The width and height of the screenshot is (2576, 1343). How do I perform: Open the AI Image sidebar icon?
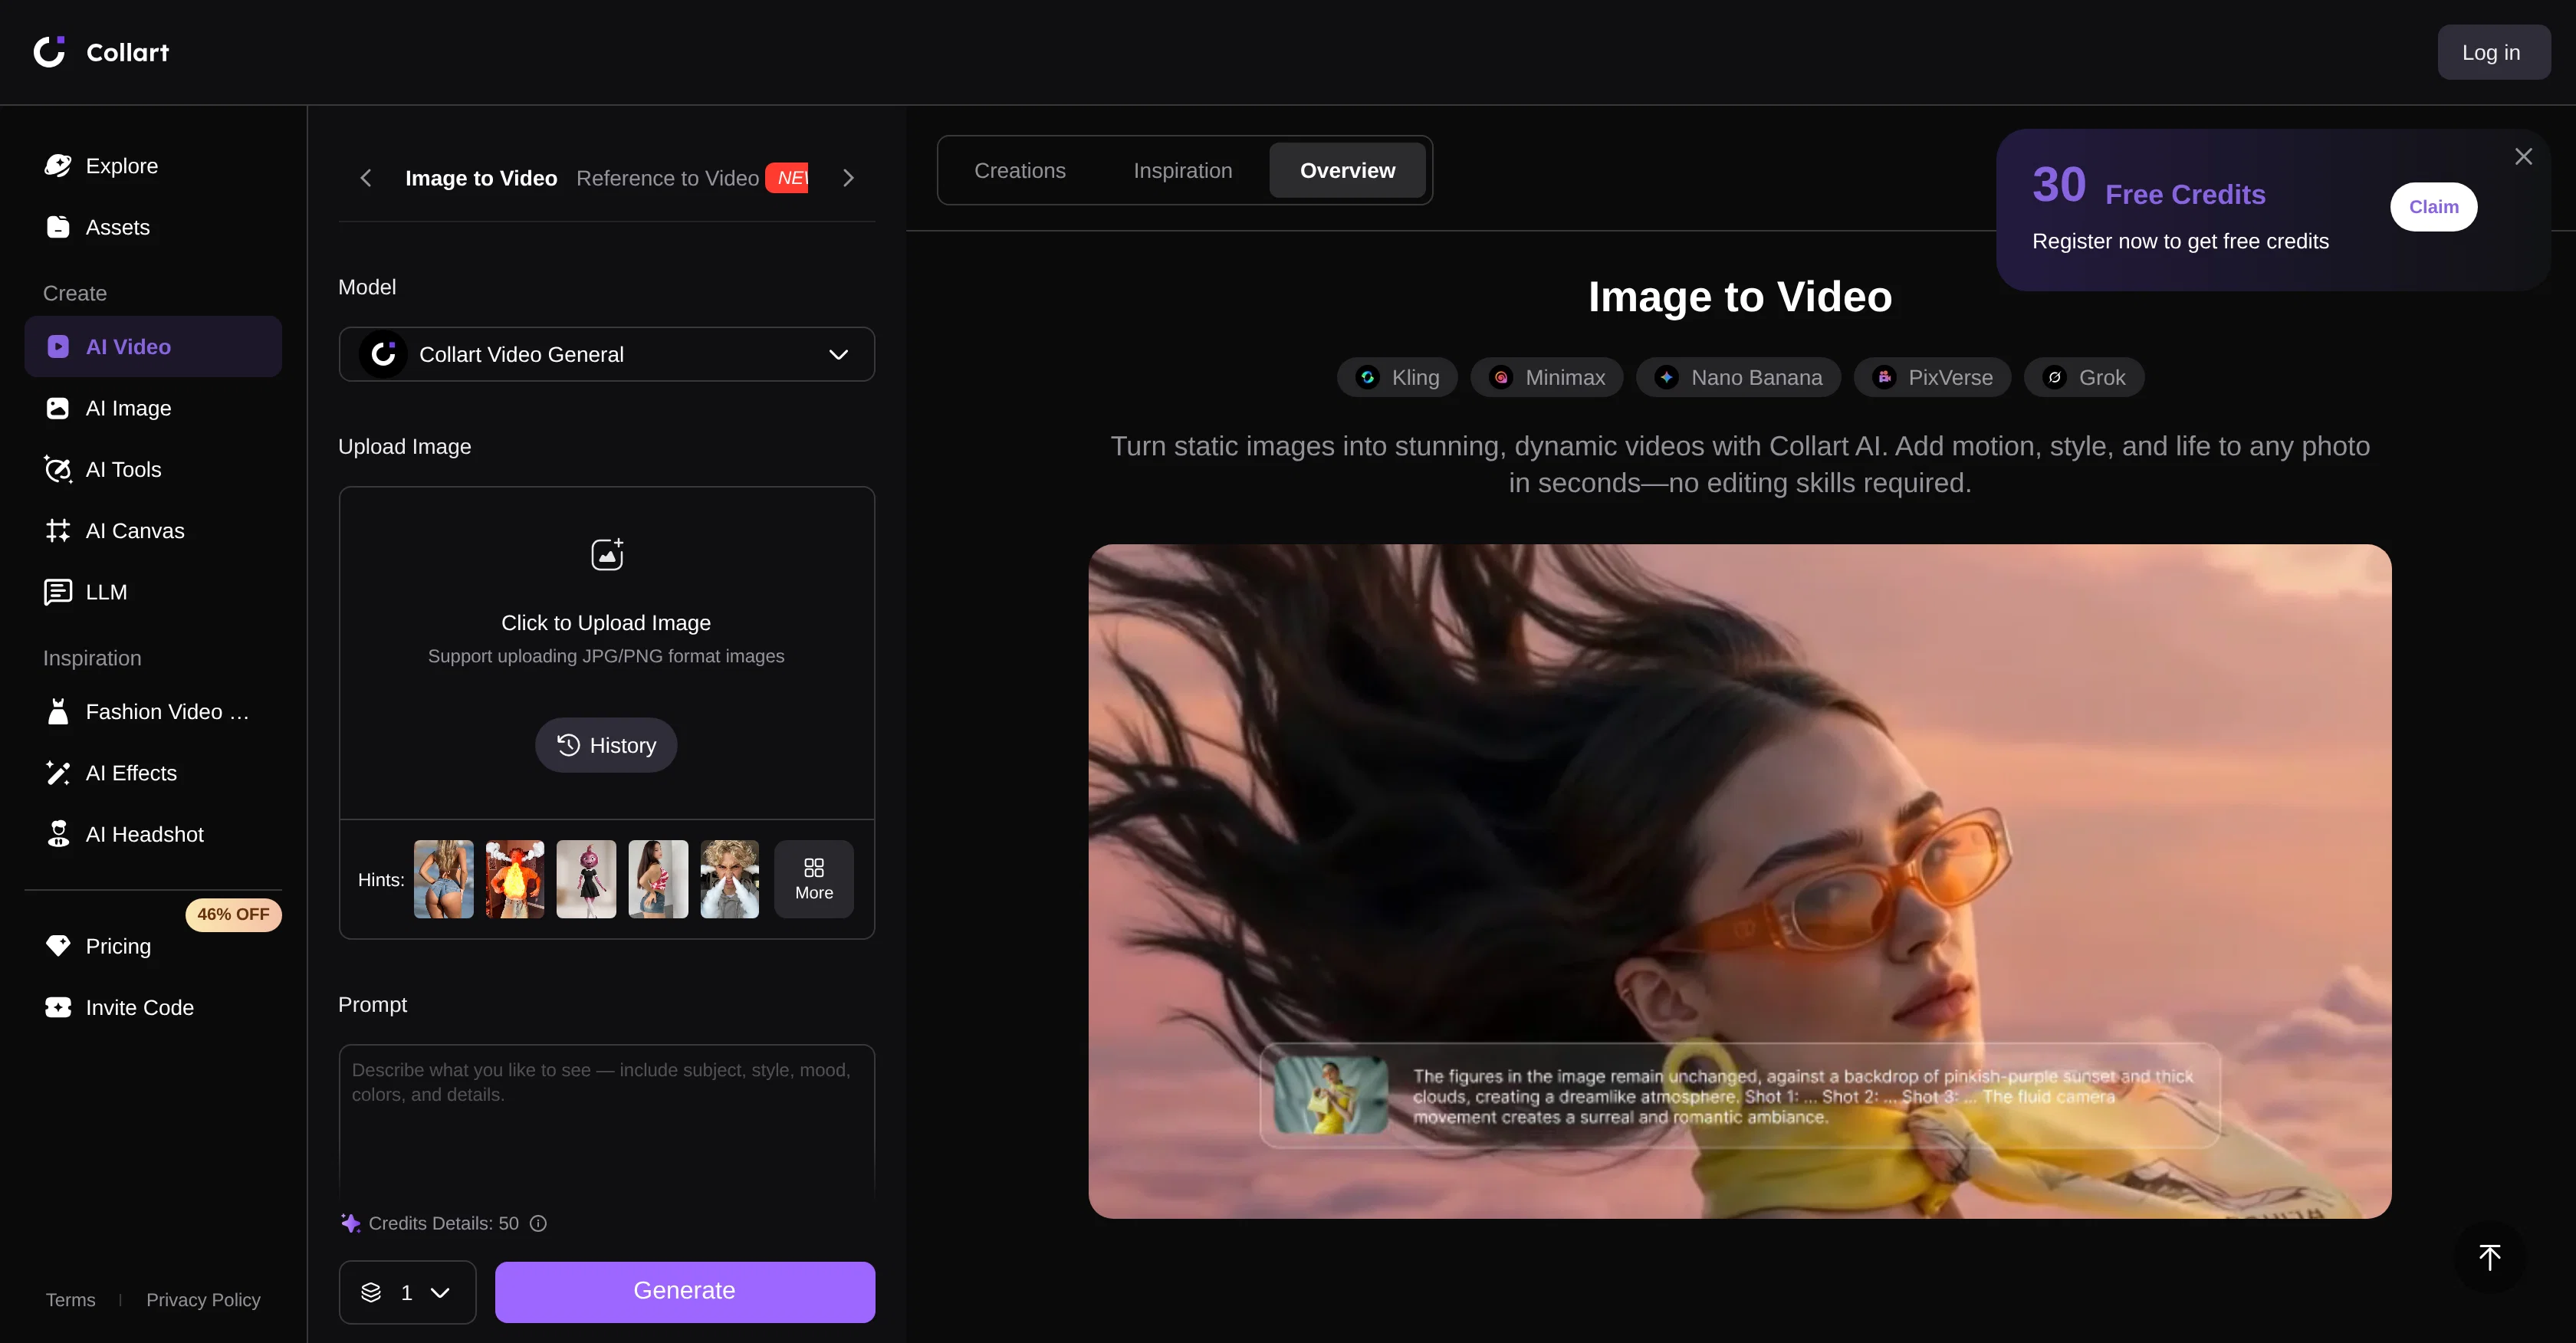point(58,408)
